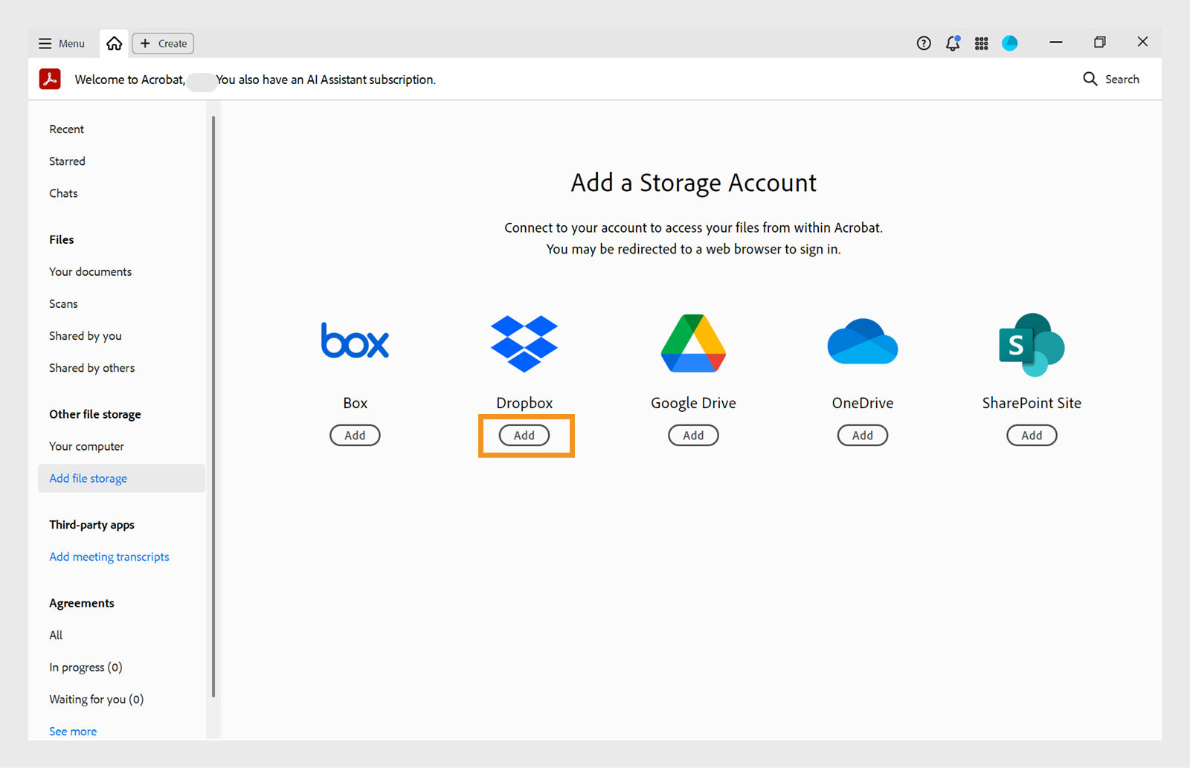The width and height of the screenshot is (1190, 768).
Task: Open the user profile avatar
Action: pyautogui.click(x=1010, y=44)
